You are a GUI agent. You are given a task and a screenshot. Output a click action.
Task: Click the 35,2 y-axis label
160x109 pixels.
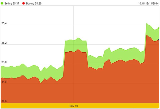[4, 43]
